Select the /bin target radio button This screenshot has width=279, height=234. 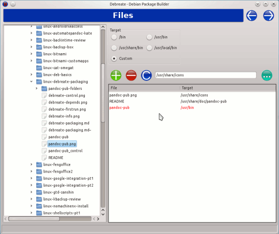click(x=114, y=37)
